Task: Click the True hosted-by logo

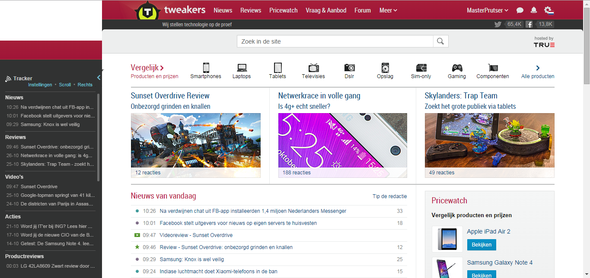Action: (544, 44)
